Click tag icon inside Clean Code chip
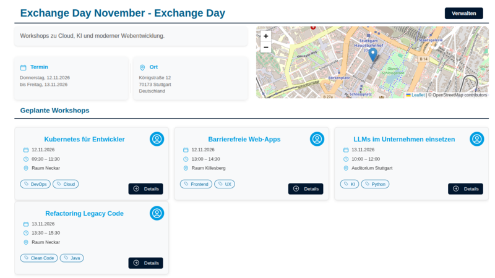 [x=27, y=258]
